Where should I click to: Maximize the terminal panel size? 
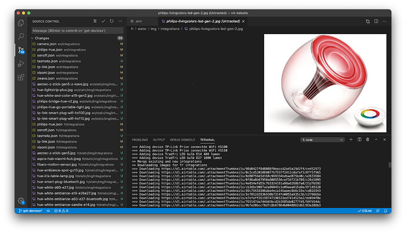376,140
